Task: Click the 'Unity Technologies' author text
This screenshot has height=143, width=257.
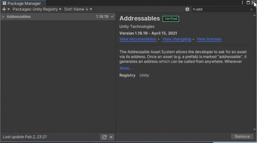Action: tap(137, 26)
